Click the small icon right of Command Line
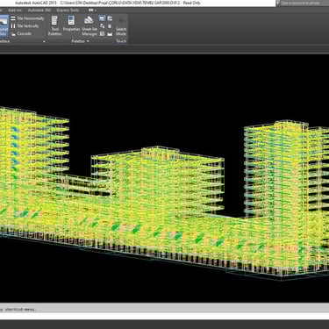Viewport: 329px width, 329px height. pyautogui.click(x=110, y=18)
